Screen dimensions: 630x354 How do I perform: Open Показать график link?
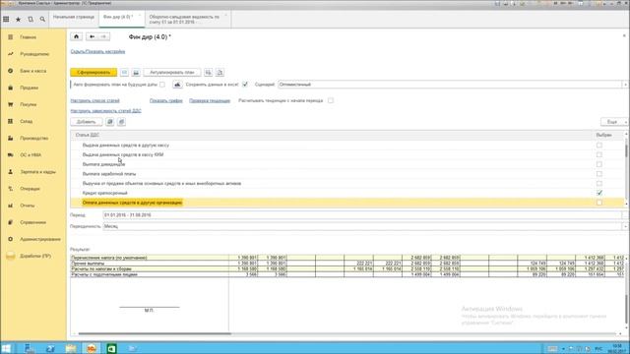tap(166, 100)
